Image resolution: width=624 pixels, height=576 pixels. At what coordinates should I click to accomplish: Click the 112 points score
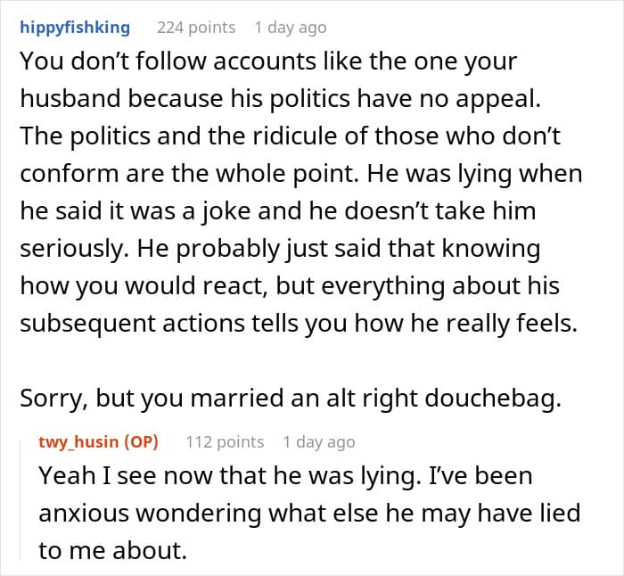point(225,442)
